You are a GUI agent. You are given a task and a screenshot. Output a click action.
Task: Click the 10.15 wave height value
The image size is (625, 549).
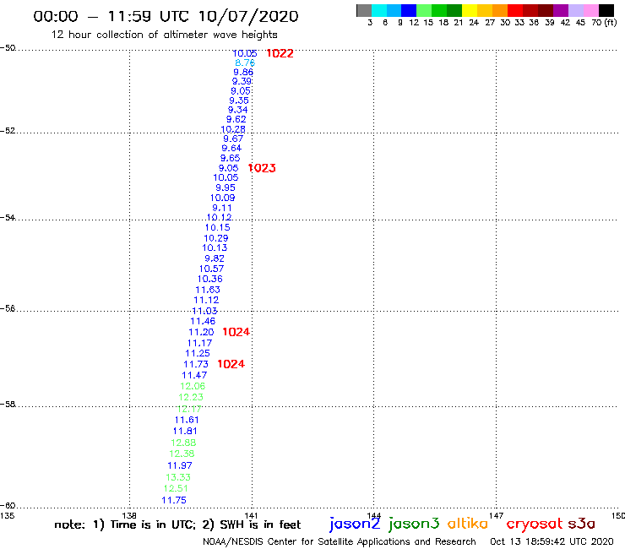tap(218, 228)
